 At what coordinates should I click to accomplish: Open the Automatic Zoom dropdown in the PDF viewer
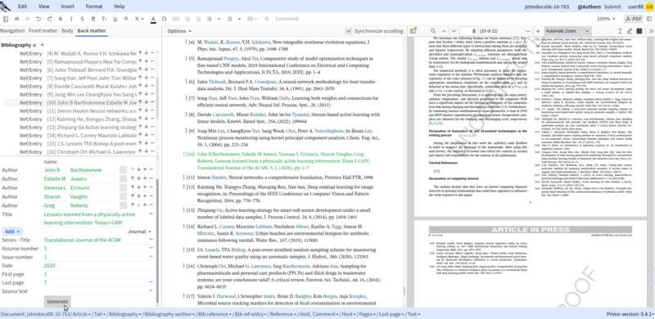567,31
